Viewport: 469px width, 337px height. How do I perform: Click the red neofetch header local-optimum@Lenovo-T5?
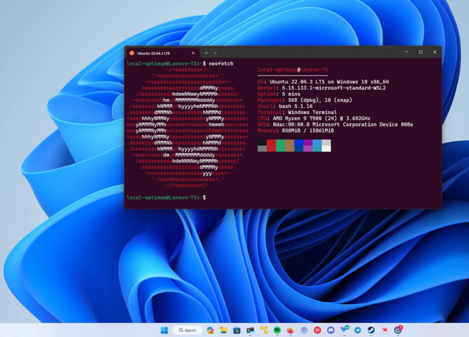pyautogui.click(x=293, y=69)
